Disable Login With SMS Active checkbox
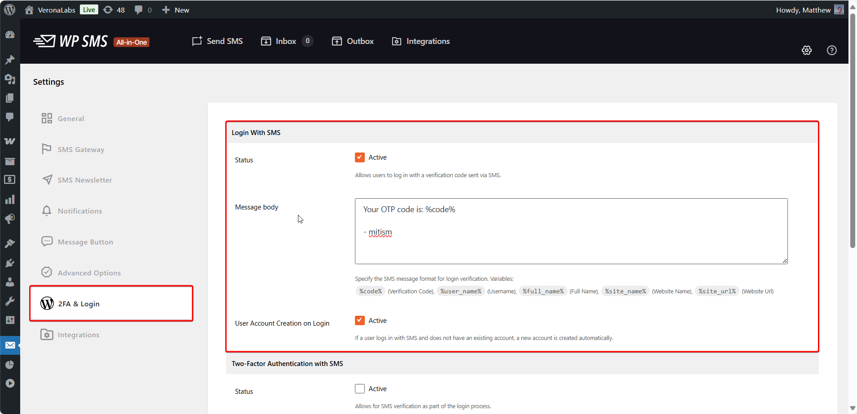 coord(360,157)
